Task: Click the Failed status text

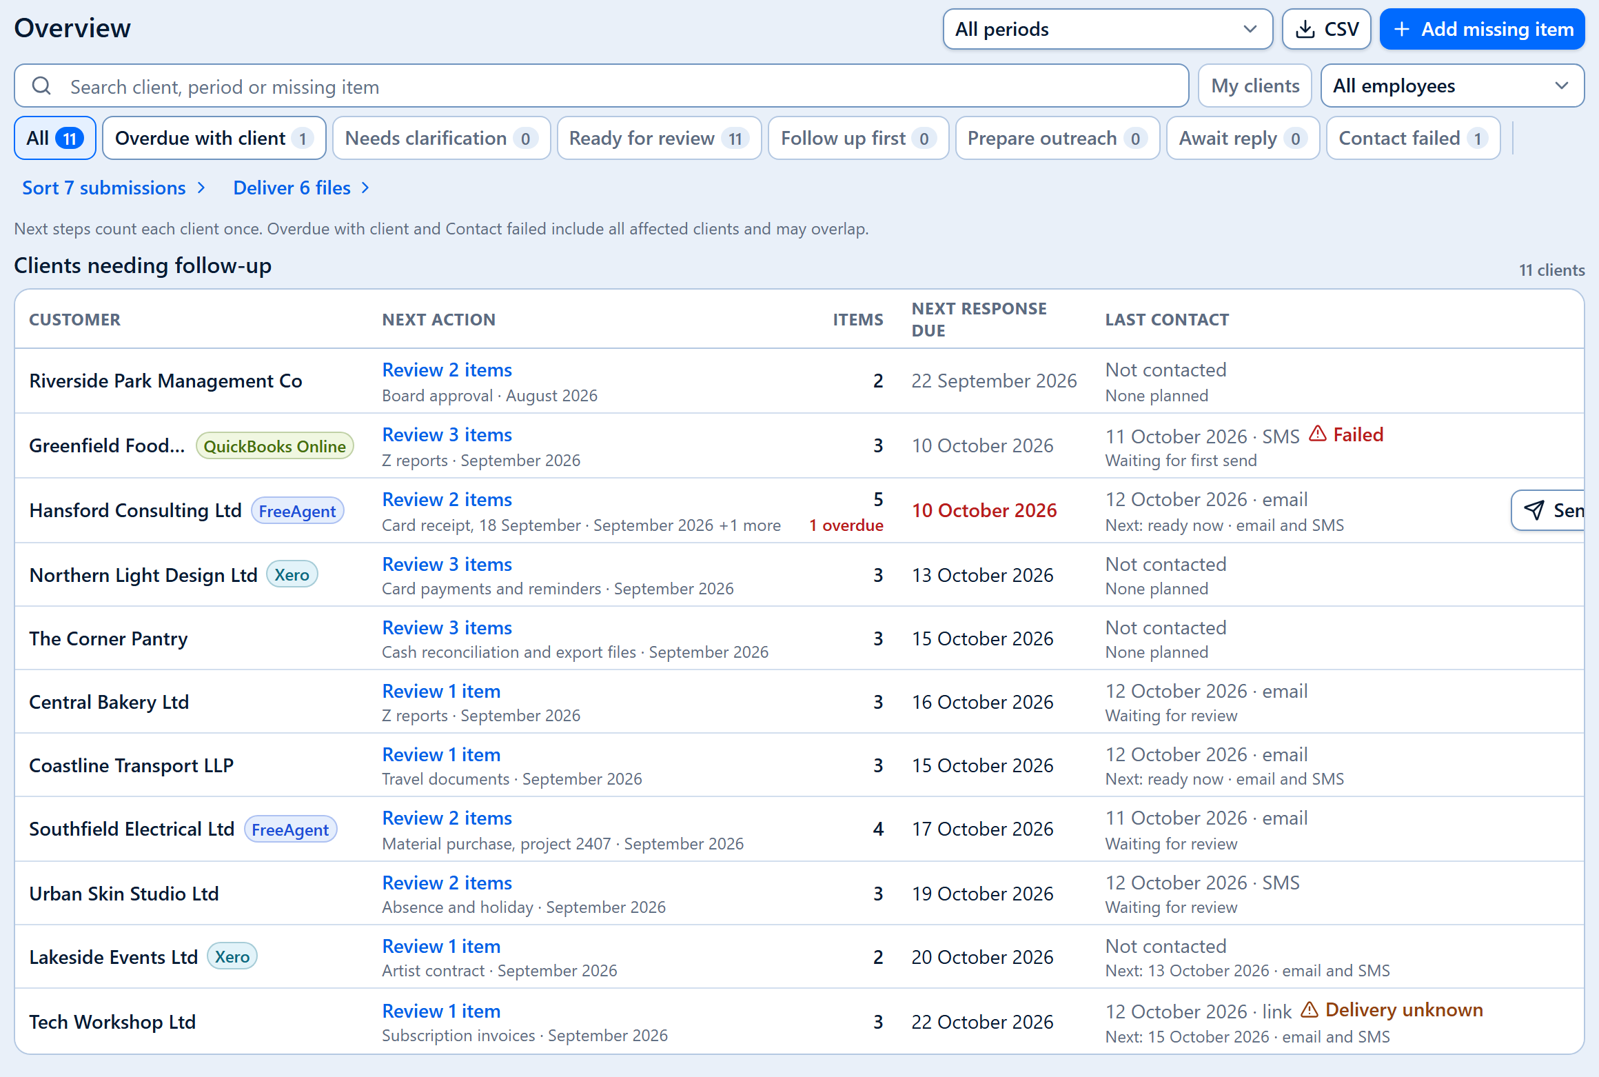Action: click(x=1358, y=434)
